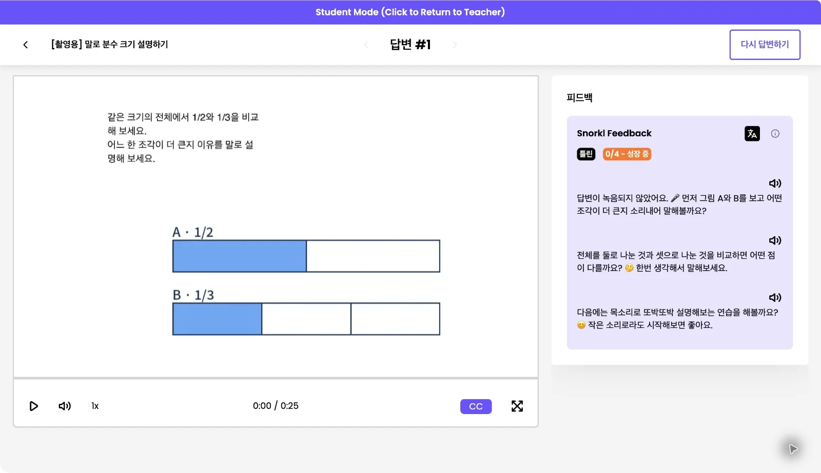This screenshot has height=473, width=821.
Task: Click the playback progress bar above the controls
Action: click(x=276, y=378)
